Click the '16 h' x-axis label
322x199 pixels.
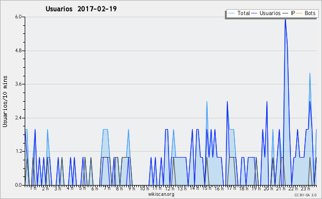[219, 188]
